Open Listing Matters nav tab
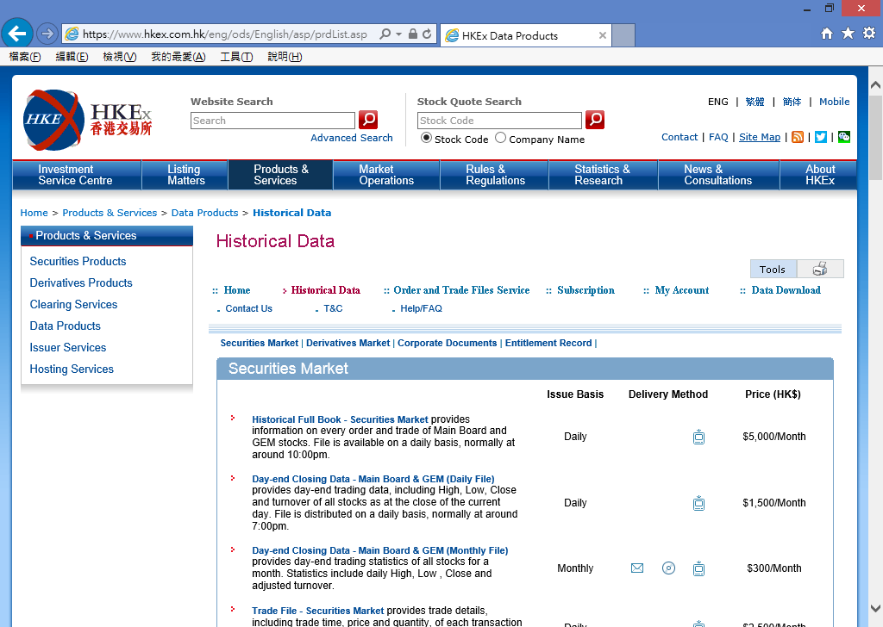883x627 pixels. (x=185, y=175)
